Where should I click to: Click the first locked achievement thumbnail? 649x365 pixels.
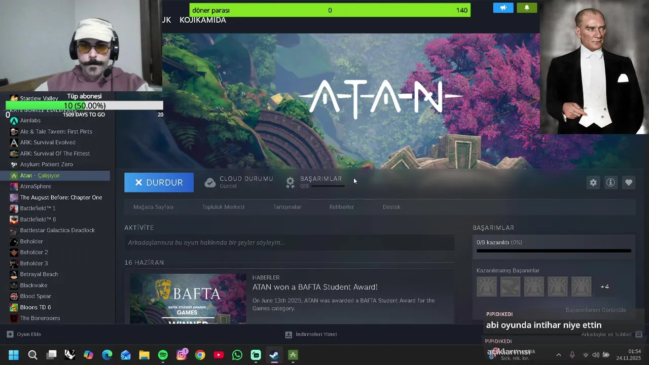coord(487,286)
